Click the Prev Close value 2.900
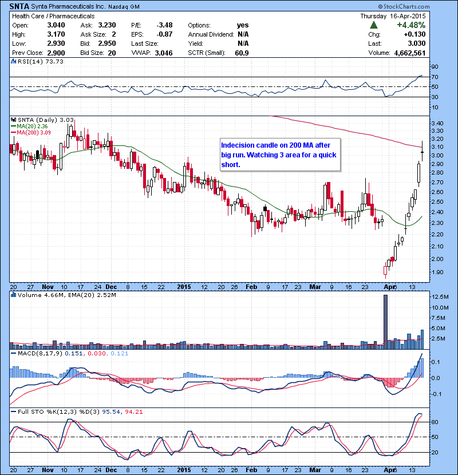 (x=56, y=53)
